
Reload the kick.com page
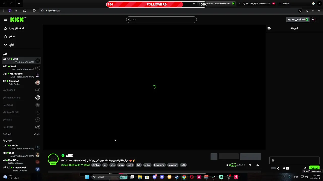pyautogui.click(x=307, y=11)
